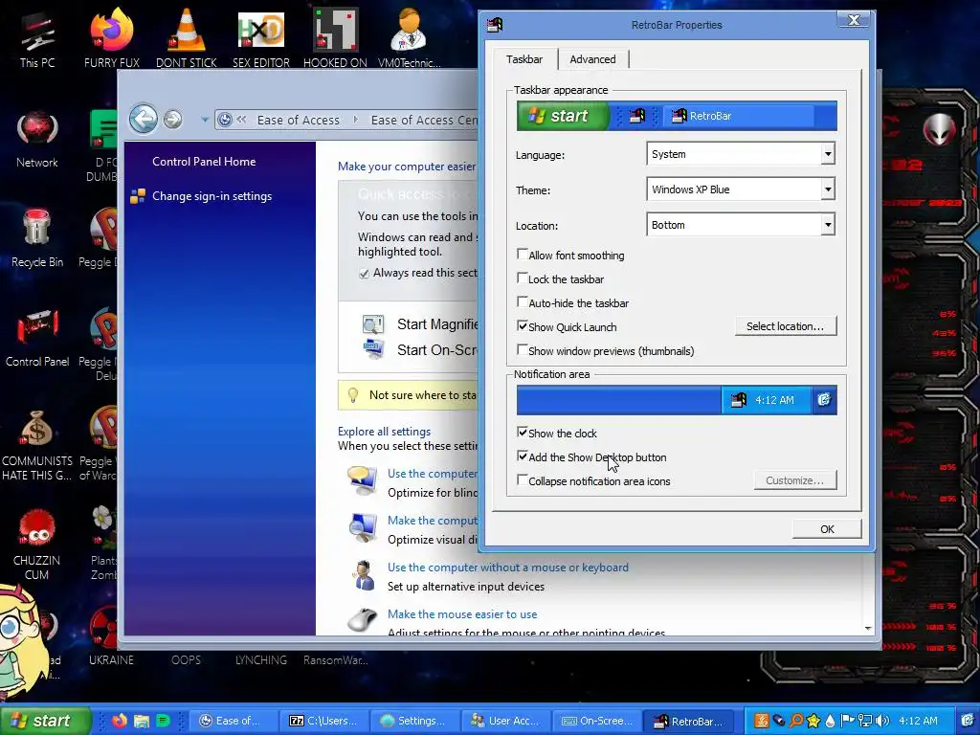Screen dimensions: 980x735
Task: Open recent pages arrow in Control Panel
Action: [205, 120]
